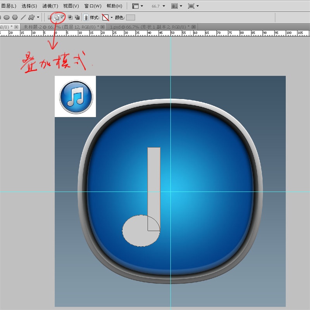Viewport: 310px width, 310px height.
Task: Click the iTunes reference thumbnail on canvas
Action: [75, 96]
